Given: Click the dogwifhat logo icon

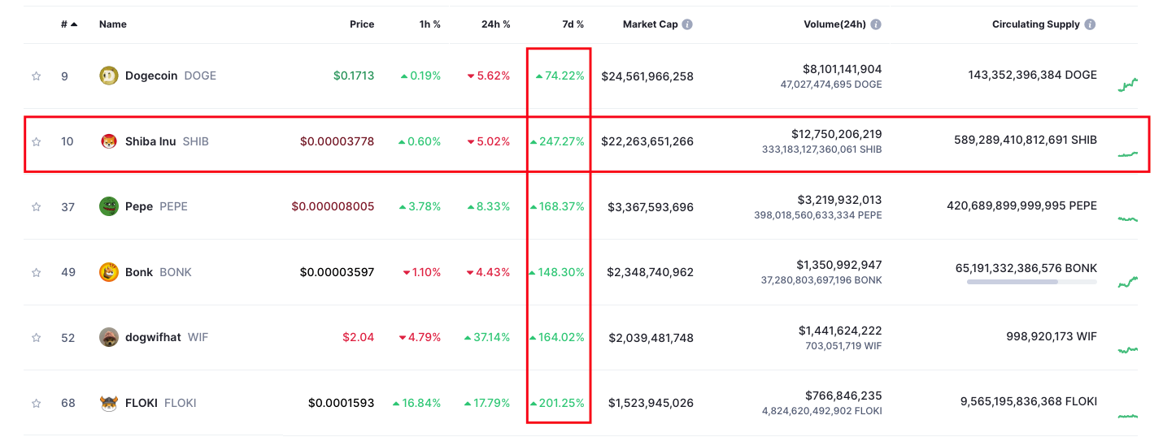Looking at the screenshot, I should point(108,337).
